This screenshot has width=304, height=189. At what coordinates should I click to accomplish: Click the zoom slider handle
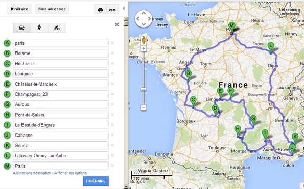click(x=144, y=89)
